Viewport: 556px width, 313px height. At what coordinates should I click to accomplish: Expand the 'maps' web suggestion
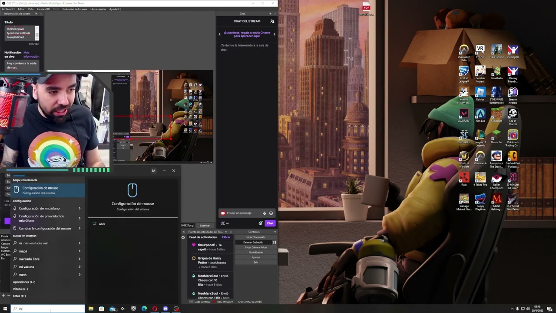pyautogui.click(x=79, y=251)
